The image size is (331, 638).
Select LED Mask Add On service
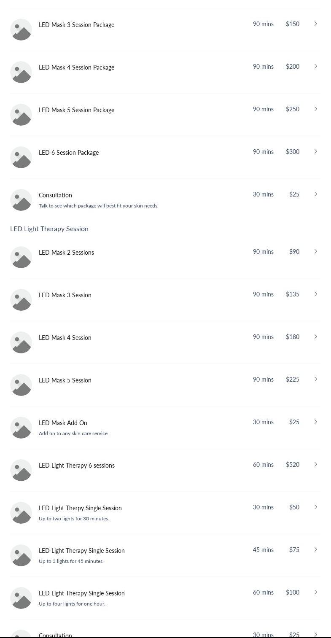(165, 428)
